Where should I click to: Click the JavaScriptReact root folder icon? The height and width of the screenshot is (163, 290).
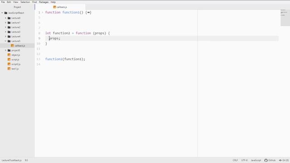click(x=6, y=13)
